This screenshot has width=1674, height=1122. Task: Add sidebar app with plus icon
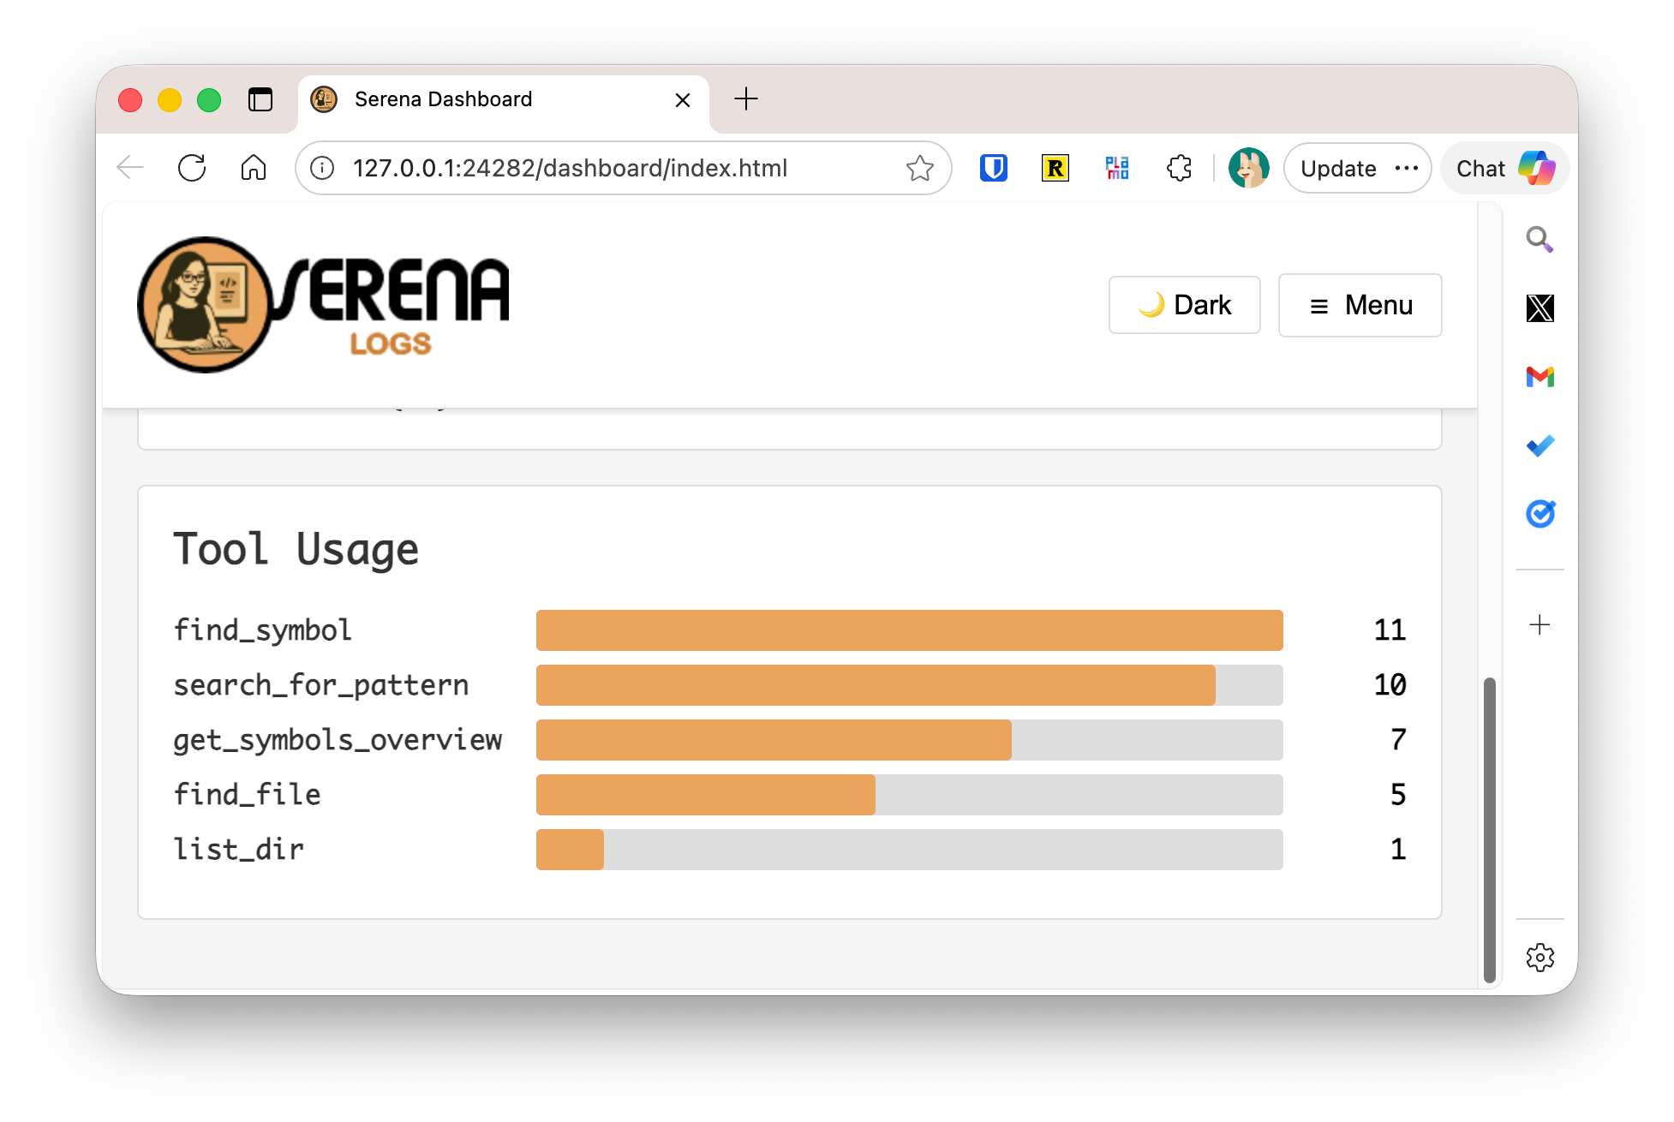click(x=1539, y=624)
